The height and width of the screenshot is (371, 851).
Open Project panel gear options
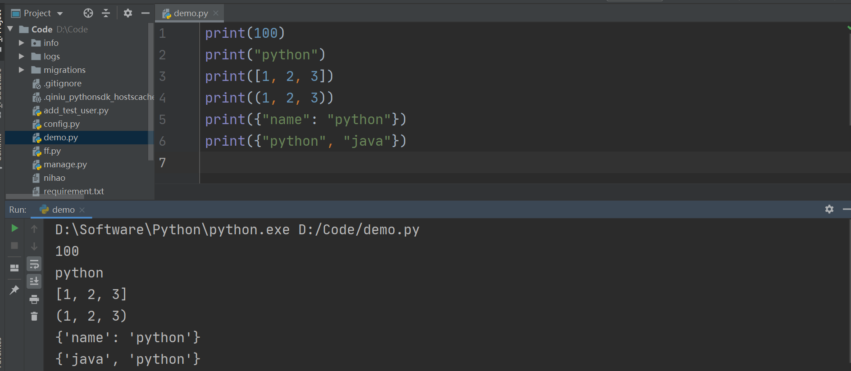[x=128, y=13]
